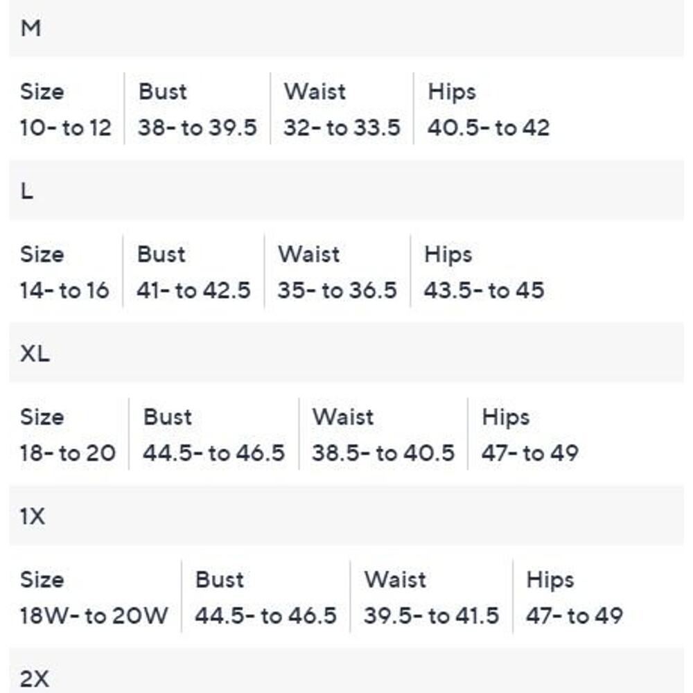Click the 1X waist value 39.5- to 41.5
693x693 pixels.
tap(431, 615)
